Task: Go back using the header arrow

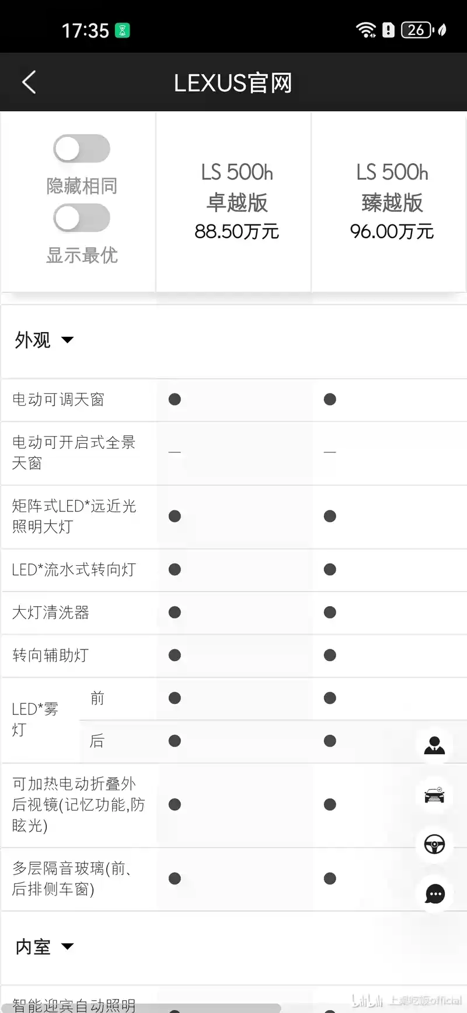Action: click(x=29, y=82)
